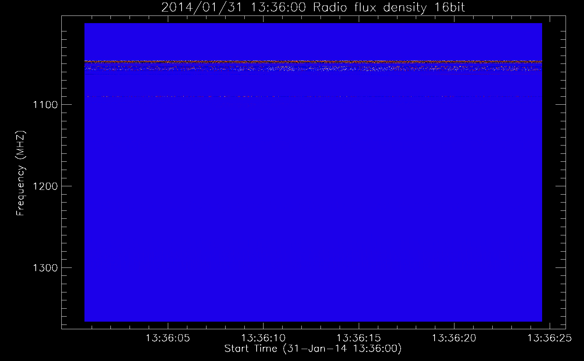Click the '1200' frequency tick label
Screen dimensions: 584x361
45,186
